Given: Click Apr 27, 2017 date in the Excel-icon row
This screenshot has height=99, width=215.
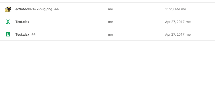Looking at the screenshot, I should [175, 22].
